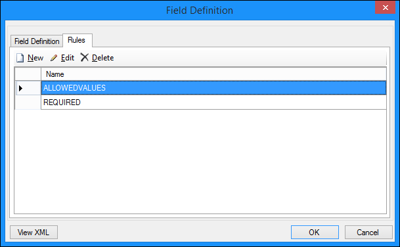400x247 pixels.
Task: Switch to the Field Definition tab
Action: [x=37, y=41]
